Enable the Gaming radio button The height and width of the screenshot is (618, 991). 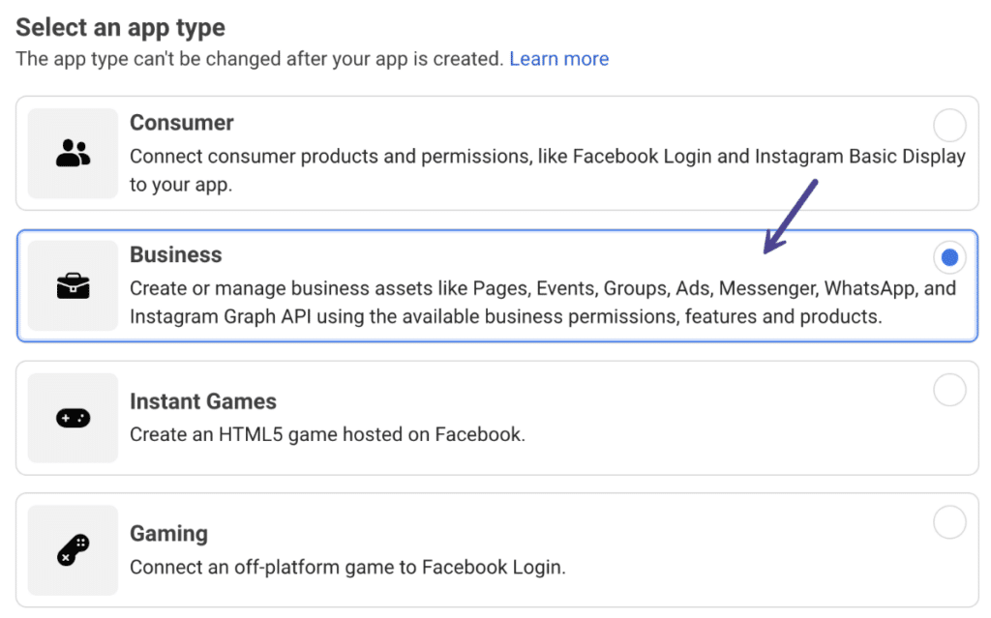click(x=949, y=522)
